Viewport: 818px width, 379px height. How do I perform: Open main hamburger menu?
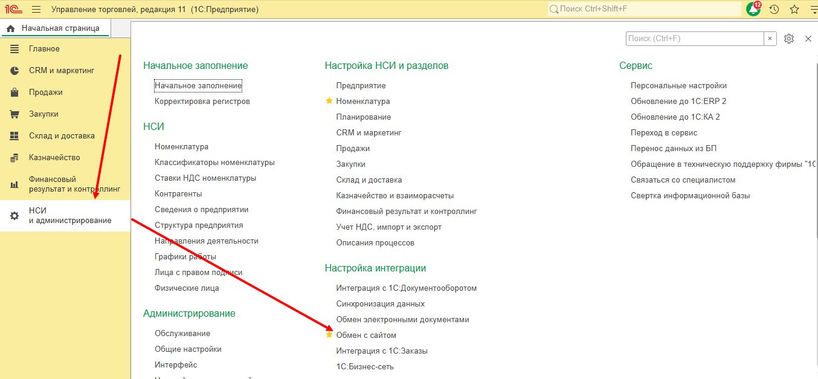pyautogui.click(x=36, y=10)
